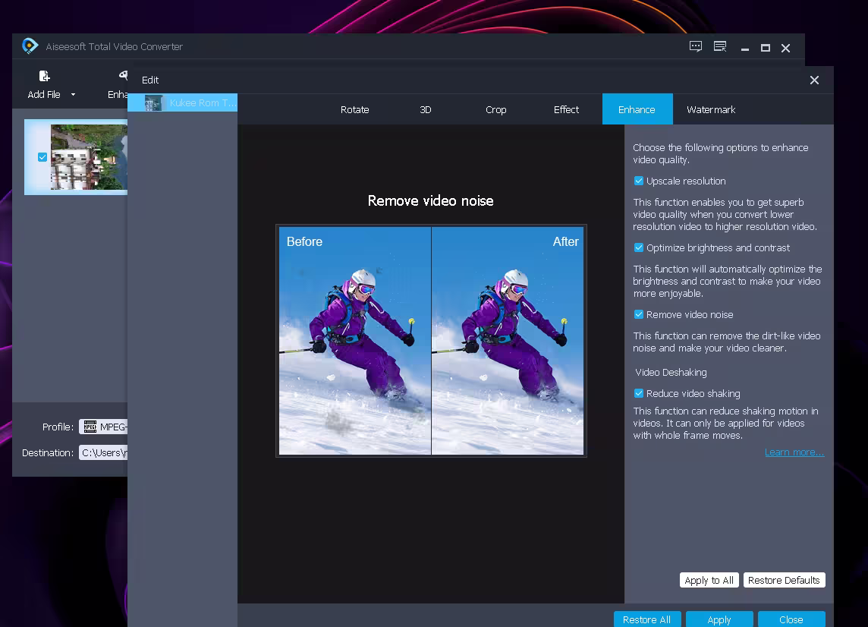Image resolution: width=868 pixels, height=627 pixels.
Task: Click the small video thumbnail icon beside Kukee Rom
Action: [153, 103]
